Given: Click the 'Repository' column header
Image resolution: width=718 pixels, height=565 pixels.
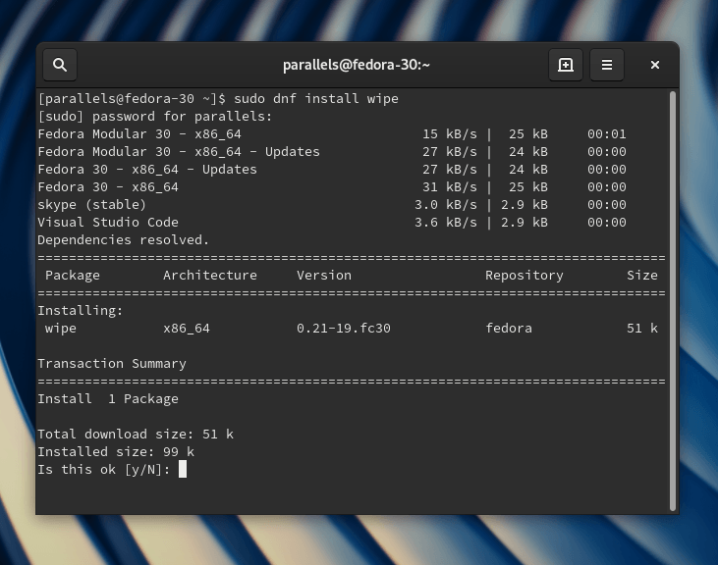Looking at the screenshot, I should click(525, 276).
